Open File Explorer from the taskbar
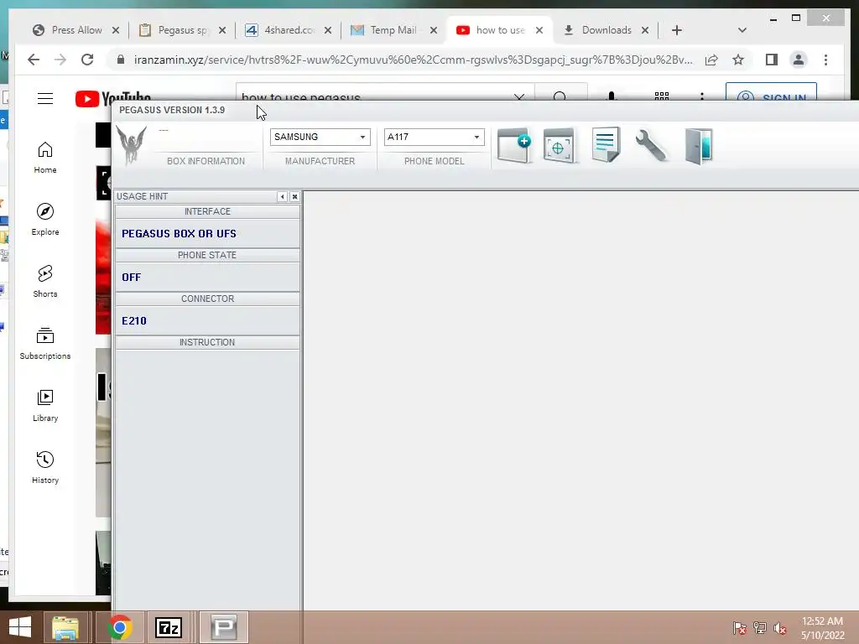Image resolution: width=859 pixels, height=644 pixels. pyautogui.click(x=65, y=627)
